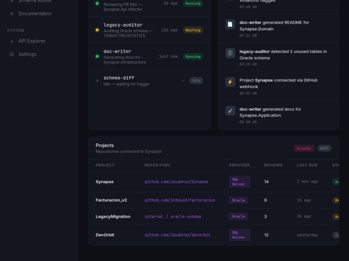Click the 2 min ago last run value
This screenshot has width=349, height=261.
click(x=307, y=182)
